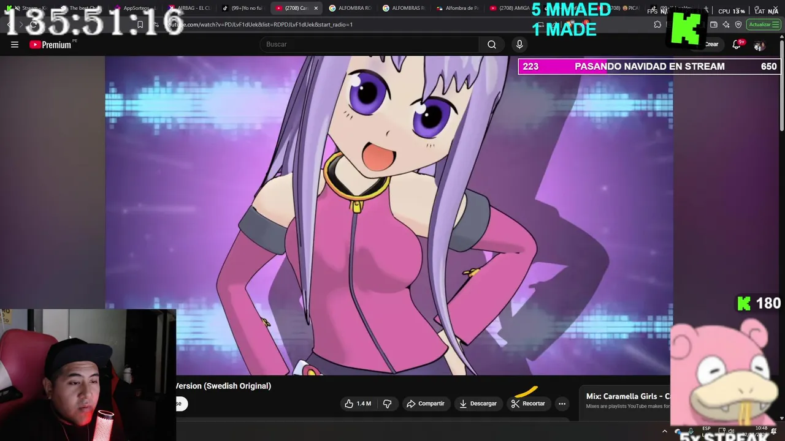Image resolution: width=785 pixels, height=441 pixels.
Task: Click the page vertical scrollbar
Action: (781, 86)
